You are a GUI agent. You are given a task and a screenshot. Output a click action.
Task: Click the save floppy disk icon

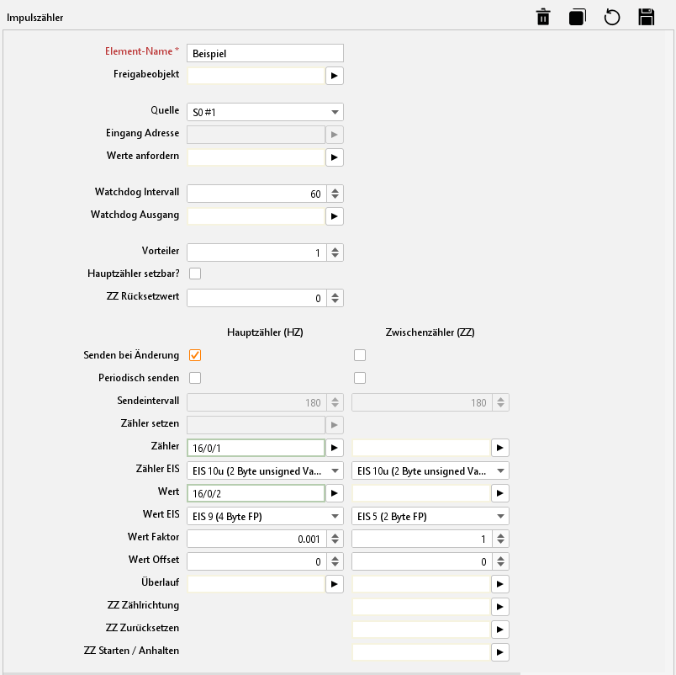(x=647, y=17)
